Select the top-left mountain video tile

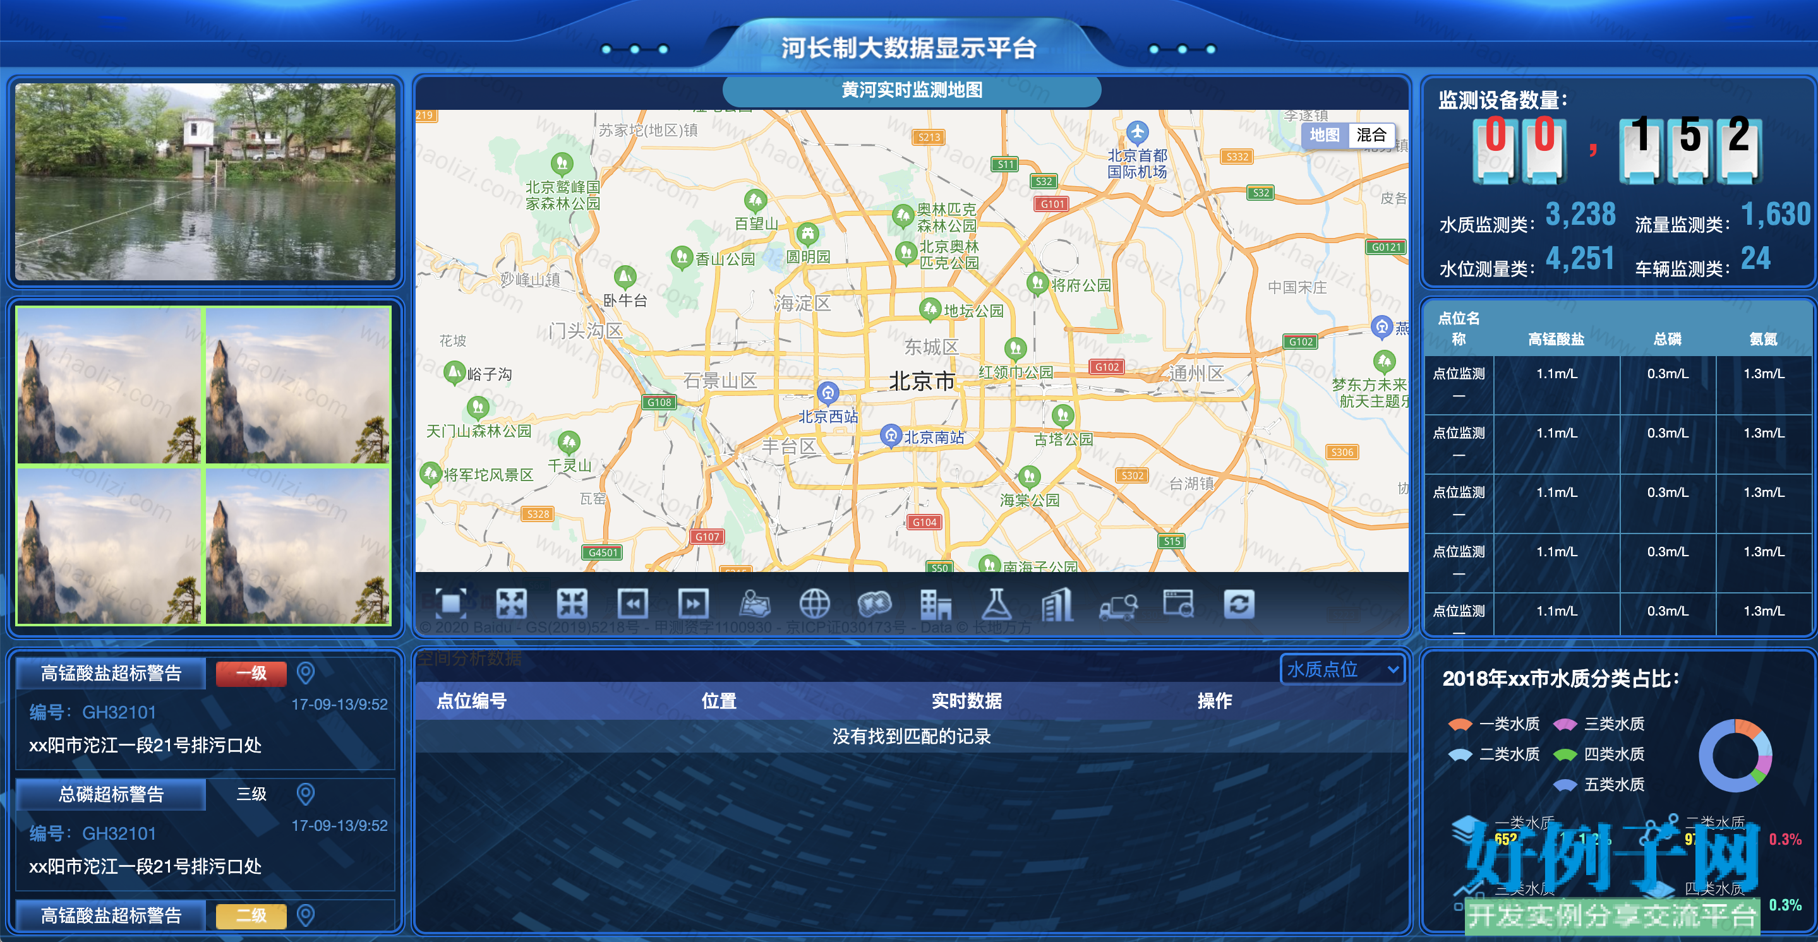(110, 385)
